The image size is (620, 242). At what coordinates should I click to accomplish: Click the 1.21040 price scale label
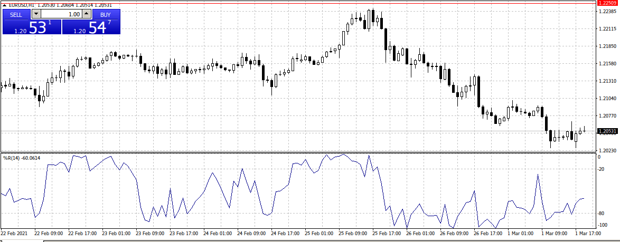607,98
